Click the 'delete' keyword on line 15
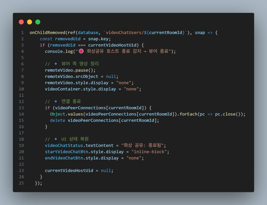The height and width of the screenshot is (205, 267). 58,120
